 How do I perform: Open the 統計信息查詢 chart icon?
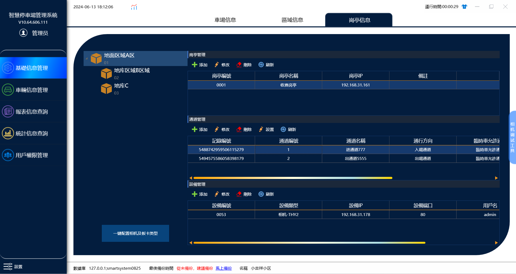tap(8, 133)
